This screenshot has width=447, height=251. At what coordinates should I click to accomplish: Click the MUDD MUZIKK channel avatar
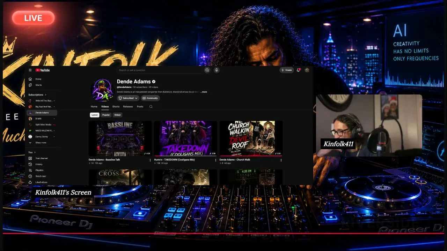click(30, 130)
